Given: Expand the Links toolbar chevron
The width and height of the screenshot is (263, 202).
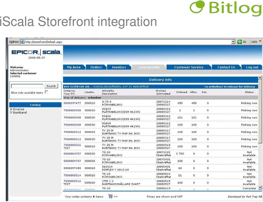Looking at the screenshot, I should click(x=260, y=41).
